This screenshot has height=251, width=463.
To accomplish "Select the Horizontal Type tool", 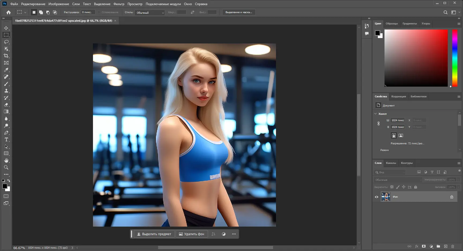I will [6, 140].
